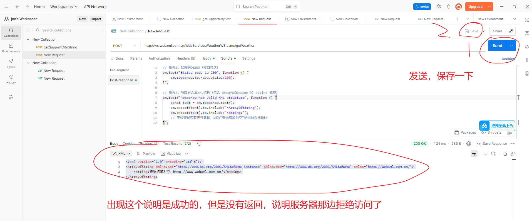Click the Share button
Viewport: 532px width, 221px height.
point(498,31)
